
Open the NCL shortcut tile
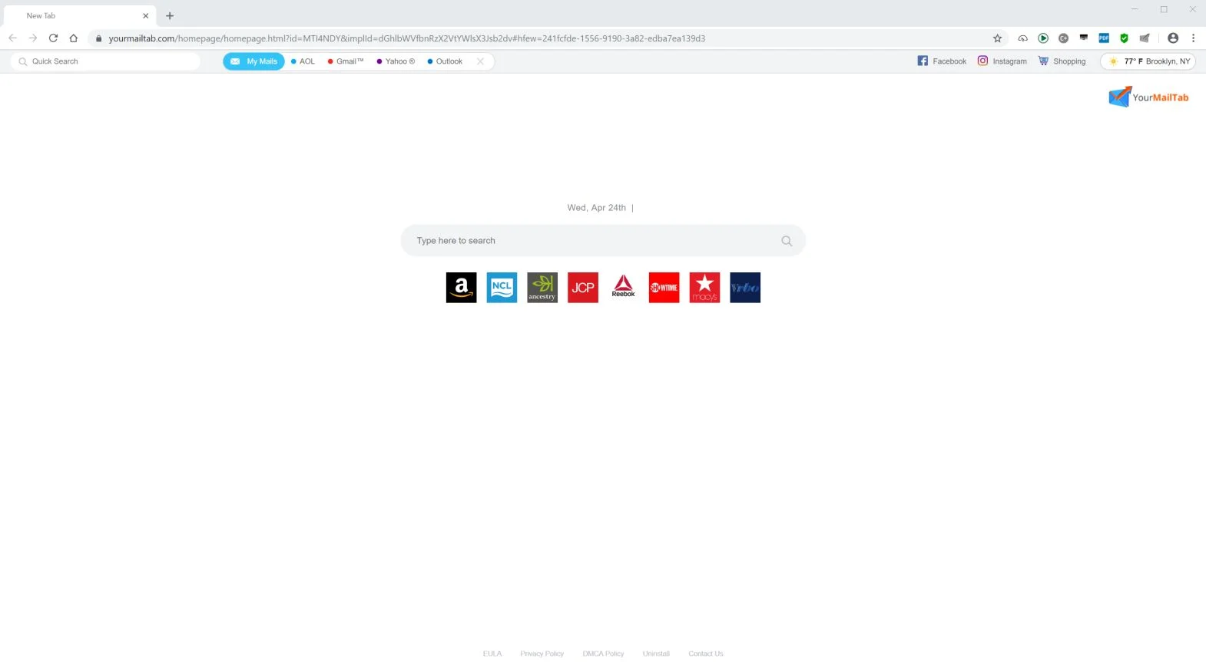point(502,288)
